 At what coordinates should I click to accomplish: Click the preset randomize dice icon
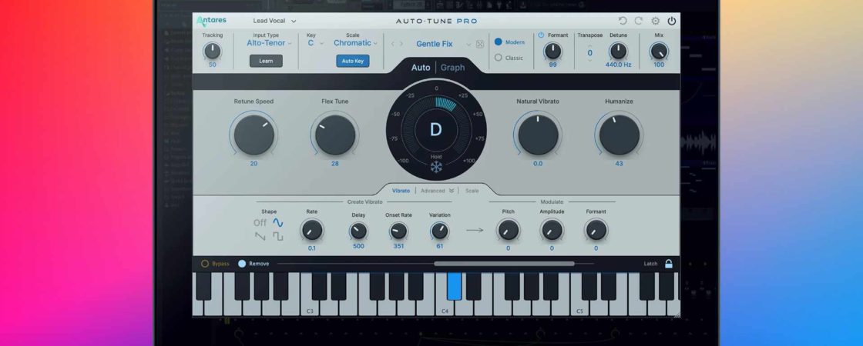tap(480, 44)
